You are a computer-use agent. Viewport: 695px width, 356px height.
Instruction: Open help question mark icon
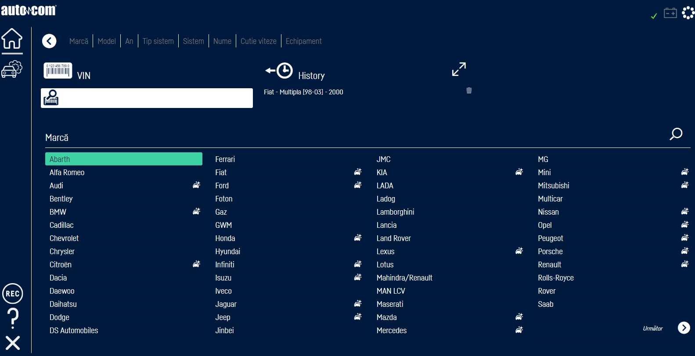[13, 319]
